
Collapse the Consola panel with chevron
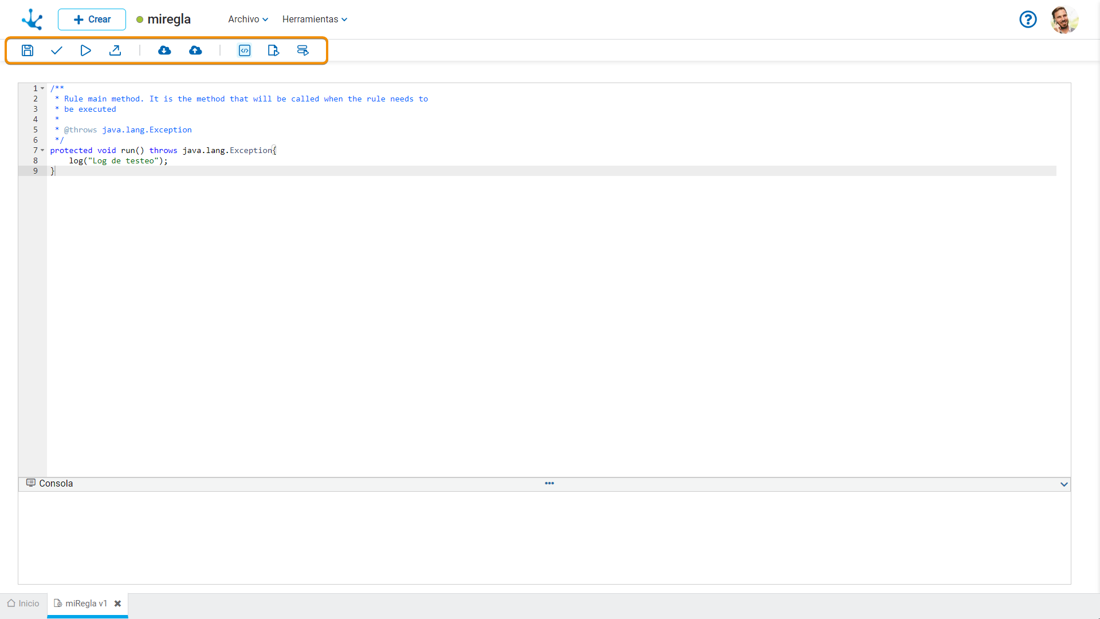point(1064,484)
